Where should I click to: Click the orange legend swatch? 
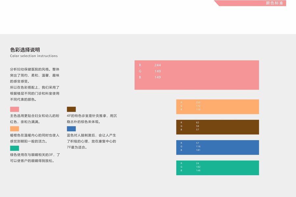click(14, 129)
